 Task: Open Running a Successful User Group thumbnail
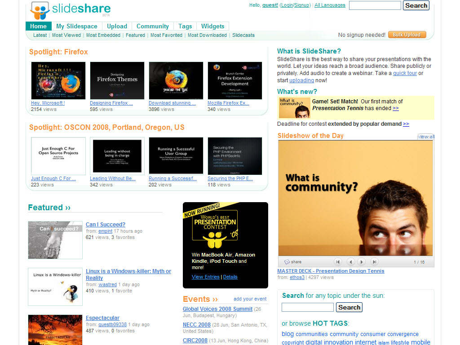176,156
